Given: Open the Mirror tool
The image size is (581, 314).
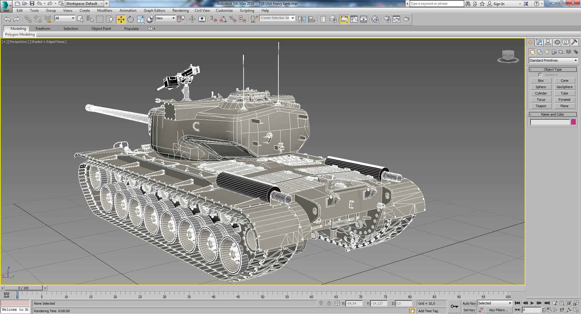Looking at the screenshot, I should pyautogui.click(x=302, y=19).
